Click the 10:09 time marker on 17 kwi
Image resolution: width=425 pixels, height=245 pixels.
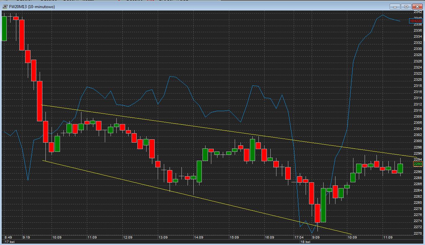click(56, 238)
